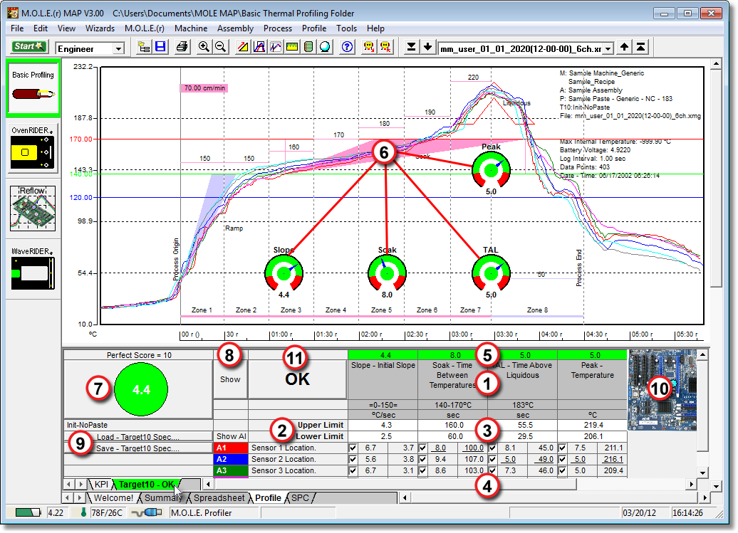Screen dimensions: 738x533
Task: Click the line graph overlay tool icon
Action: [x=276, y=47]
